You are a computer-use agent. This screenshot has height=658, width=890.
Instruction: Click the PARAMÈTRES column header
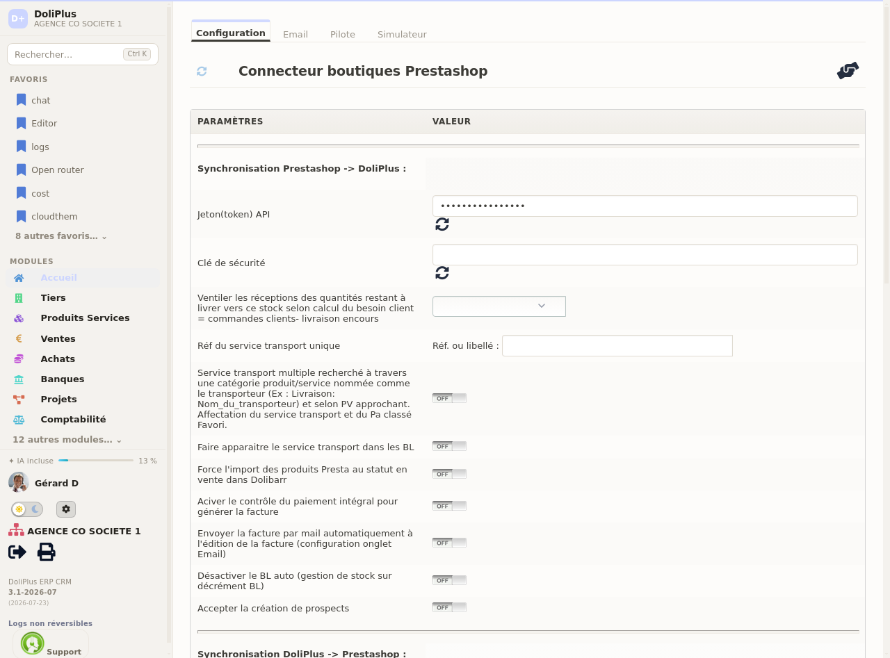pos(230,122)
